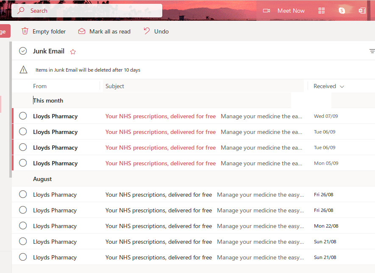Select the message received Wed 07/09
Image resolution: width=375 pixels, height=273 pixels.
[x=23, y=116]
